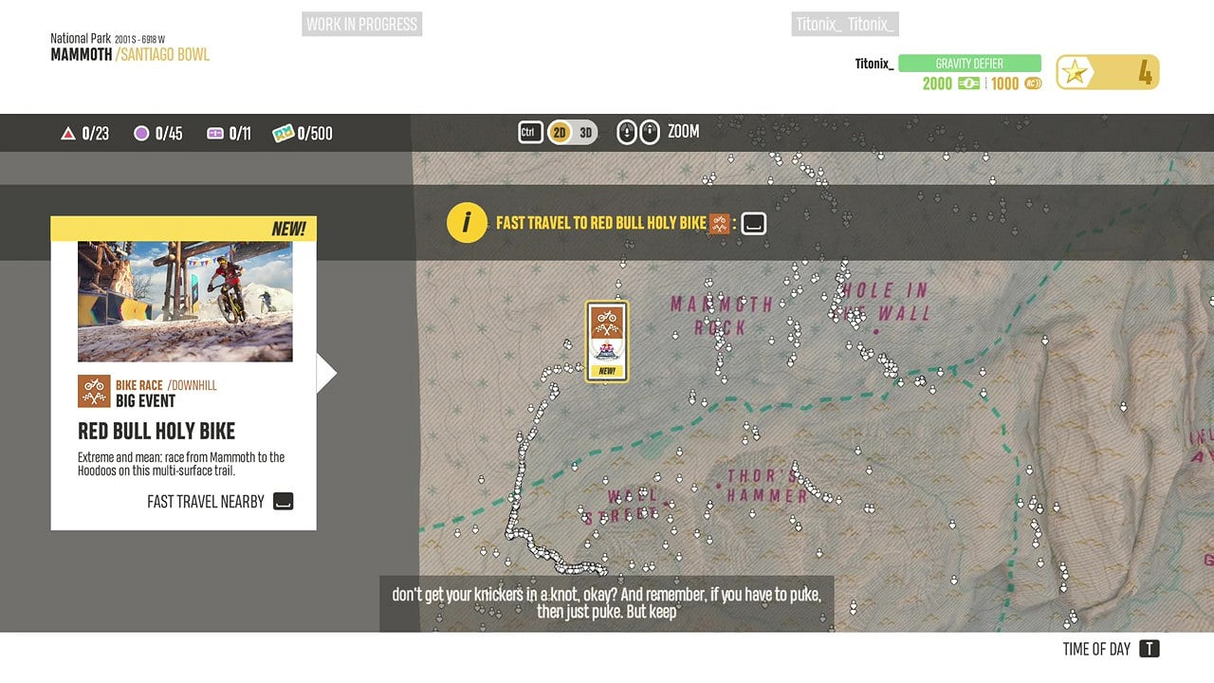
Task: Click Fast Travel Nearby on the event card
Action: pyautogui.click(x=206, y=502)
